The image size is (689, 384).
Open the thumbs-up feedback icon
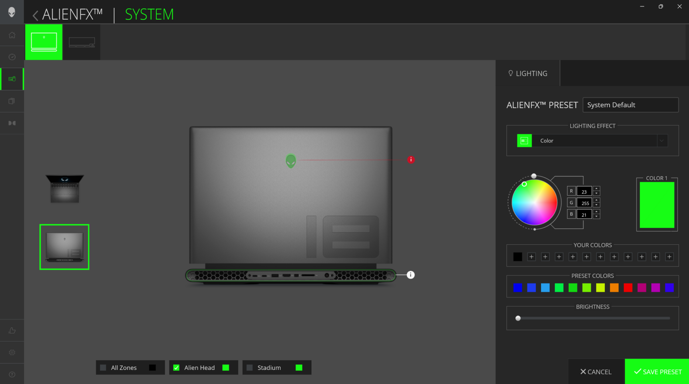(12, 330)
